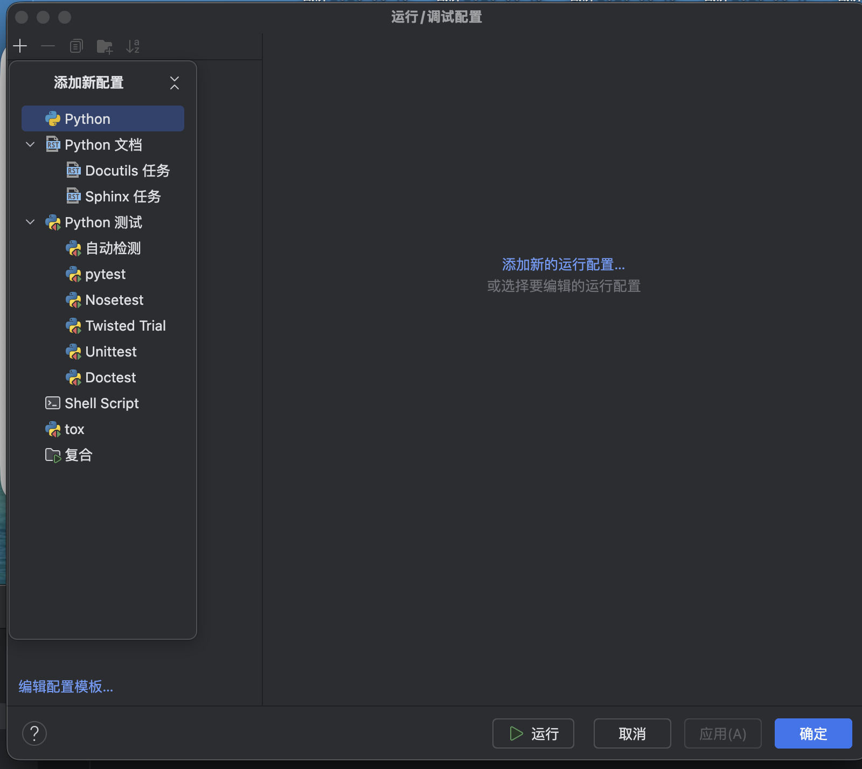Choose Unittest configuration
This screenshot has height=769, width=862.
(x=103, y=351)
